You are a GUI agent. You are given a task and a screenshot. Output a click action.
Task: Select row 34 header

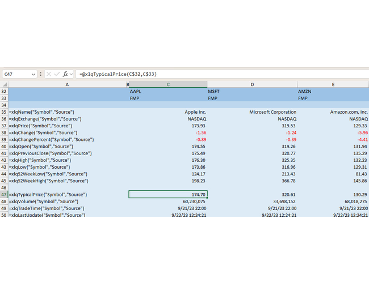click(4, 105)
